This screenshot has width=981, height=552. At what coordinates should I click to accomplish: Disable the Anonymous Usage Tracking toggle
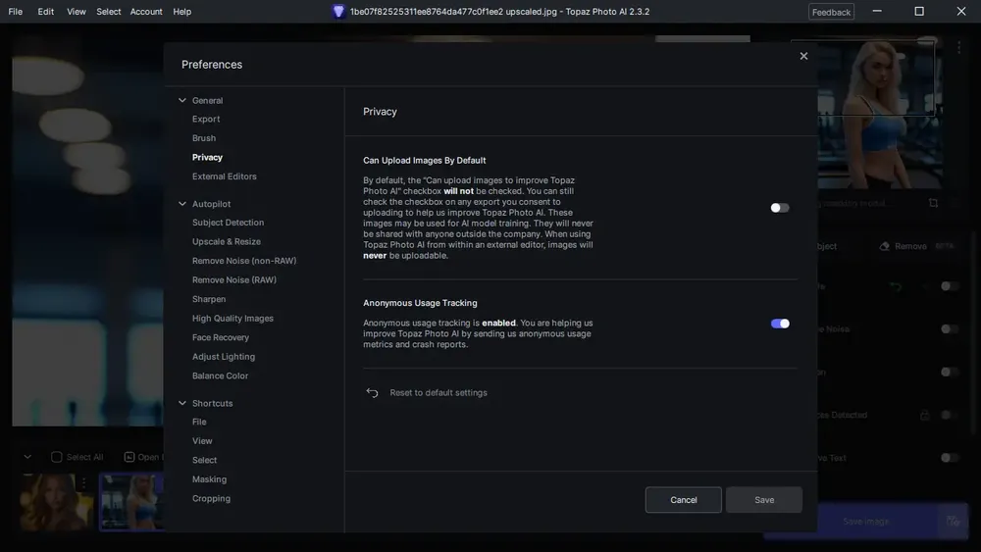(780, 324)
